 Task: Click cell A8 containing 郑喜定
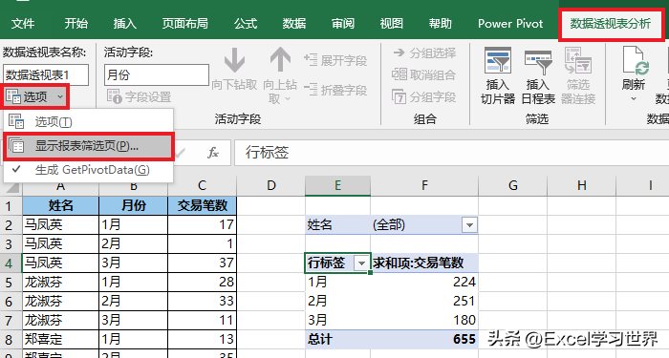pos(60,339)
